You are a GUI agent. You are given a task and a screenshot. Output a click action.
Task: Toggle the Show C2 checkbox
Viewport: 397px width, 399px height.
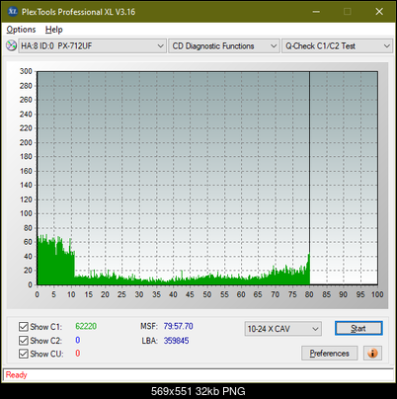(24, 340)
